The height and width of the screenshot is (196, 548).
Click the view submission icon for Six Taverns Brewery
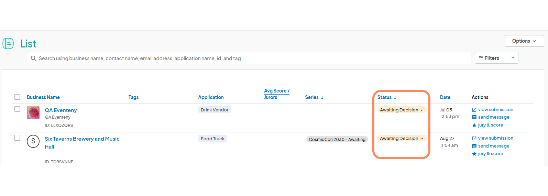tap(474, 138)
